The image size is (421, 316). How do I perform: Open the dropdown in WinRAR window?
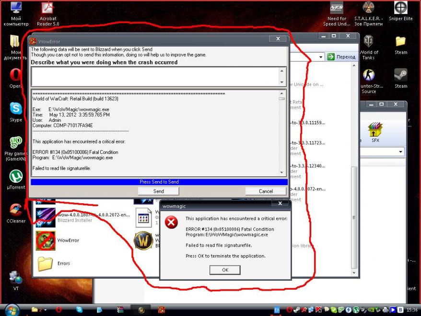click(x=400, y=152)
